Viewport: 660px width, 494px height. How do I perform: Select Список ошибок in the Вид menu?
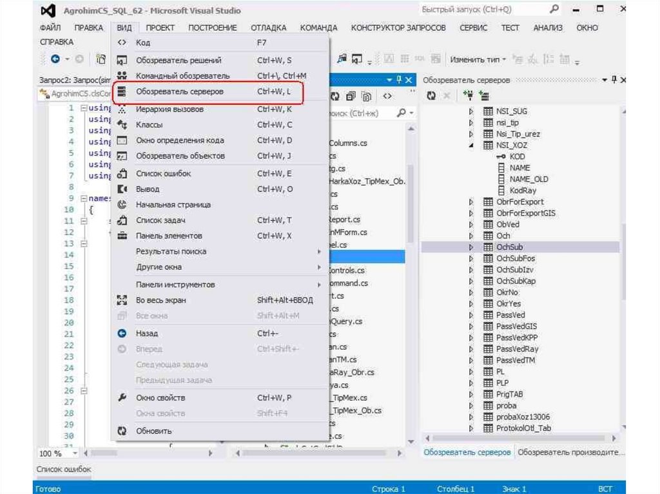[x=163, y=173]
